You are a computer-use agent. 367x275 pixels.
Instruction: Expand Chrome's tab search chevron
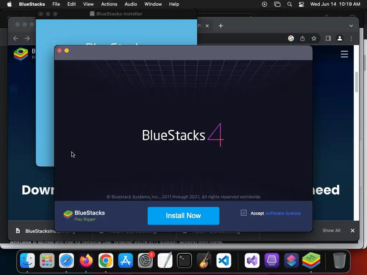(x=351, y=26)
